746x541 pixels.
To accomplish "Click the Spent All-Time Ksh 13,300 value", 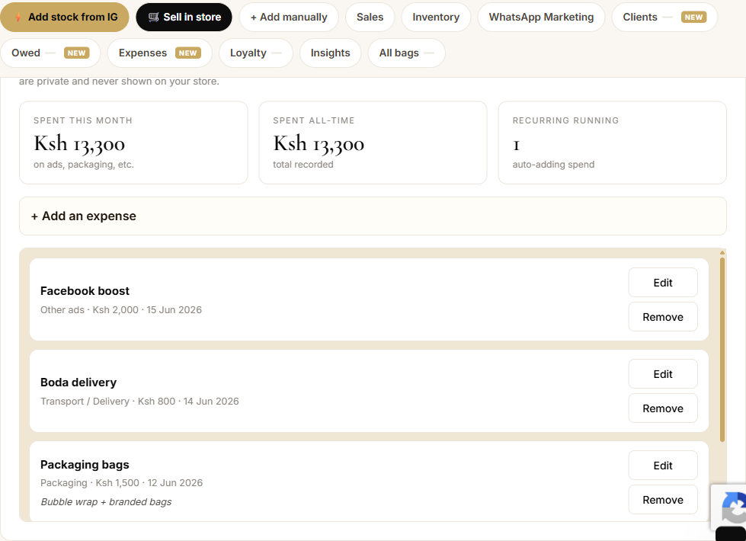I will coord(319,144).
